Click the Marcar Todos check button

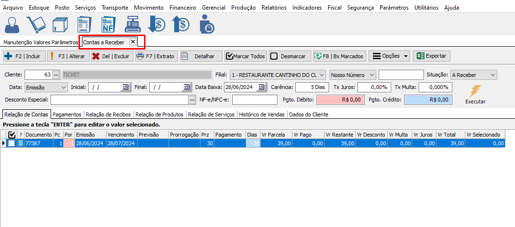pyautogui.click(x=245, y=56)
